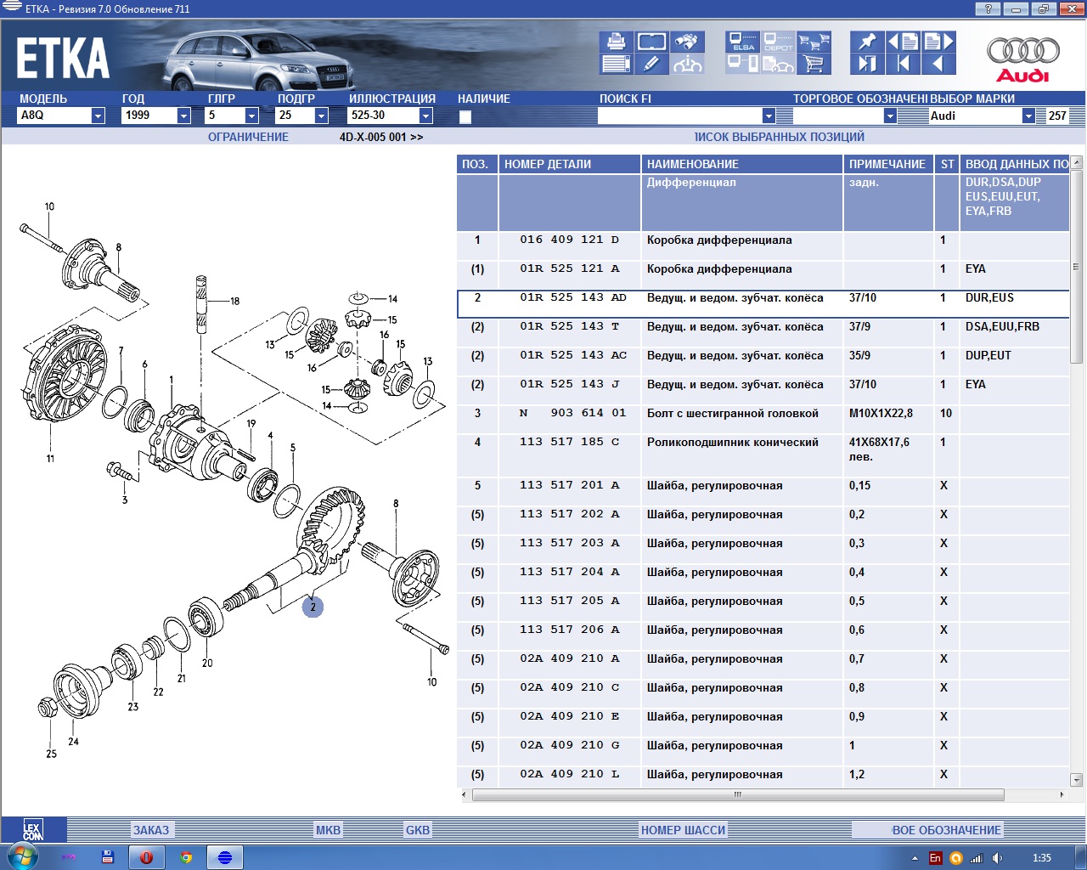Click the pencil edit icon

[x=651, y=64]
